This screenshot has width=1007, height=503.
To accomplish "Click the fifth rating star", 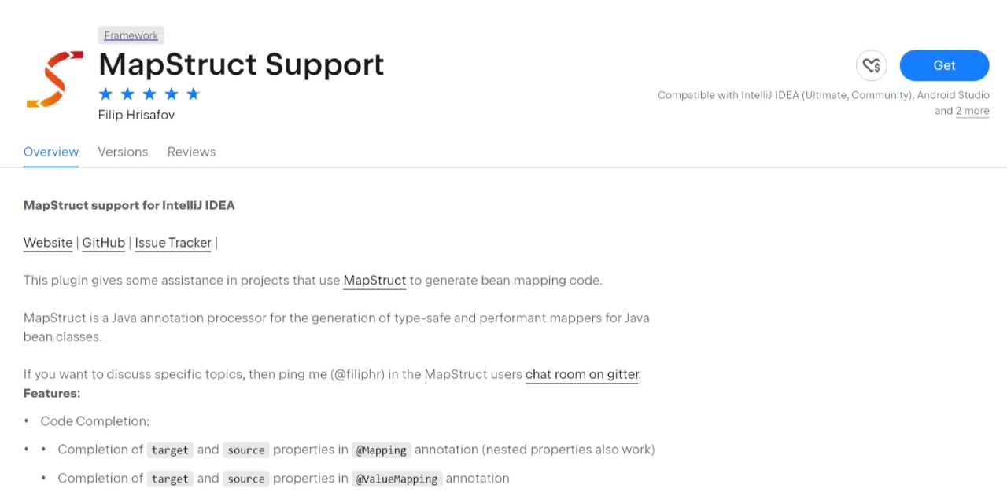I will (x=194, y=94).
